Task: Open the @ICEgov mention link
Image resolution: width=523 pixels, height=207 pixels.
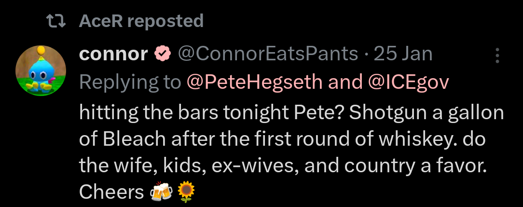Action: 409,83
